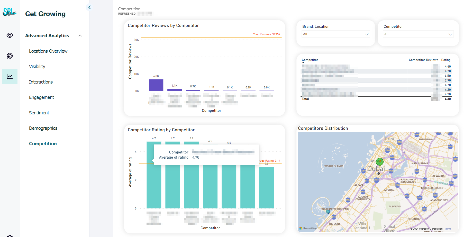Open the Visibility analytics page
The width and height of the screenshot is (464, 237).
click(x=37, y=67)
